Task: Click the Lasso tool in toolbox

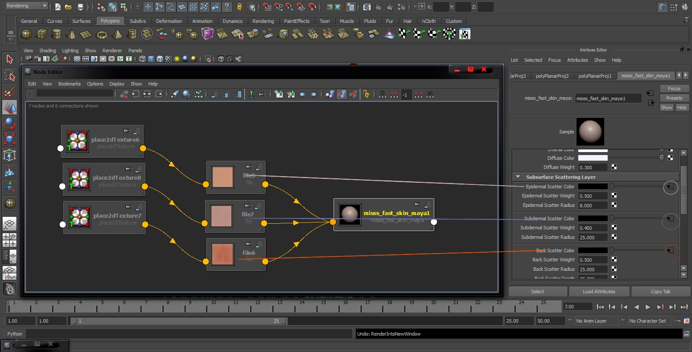Action: (10, 76)
